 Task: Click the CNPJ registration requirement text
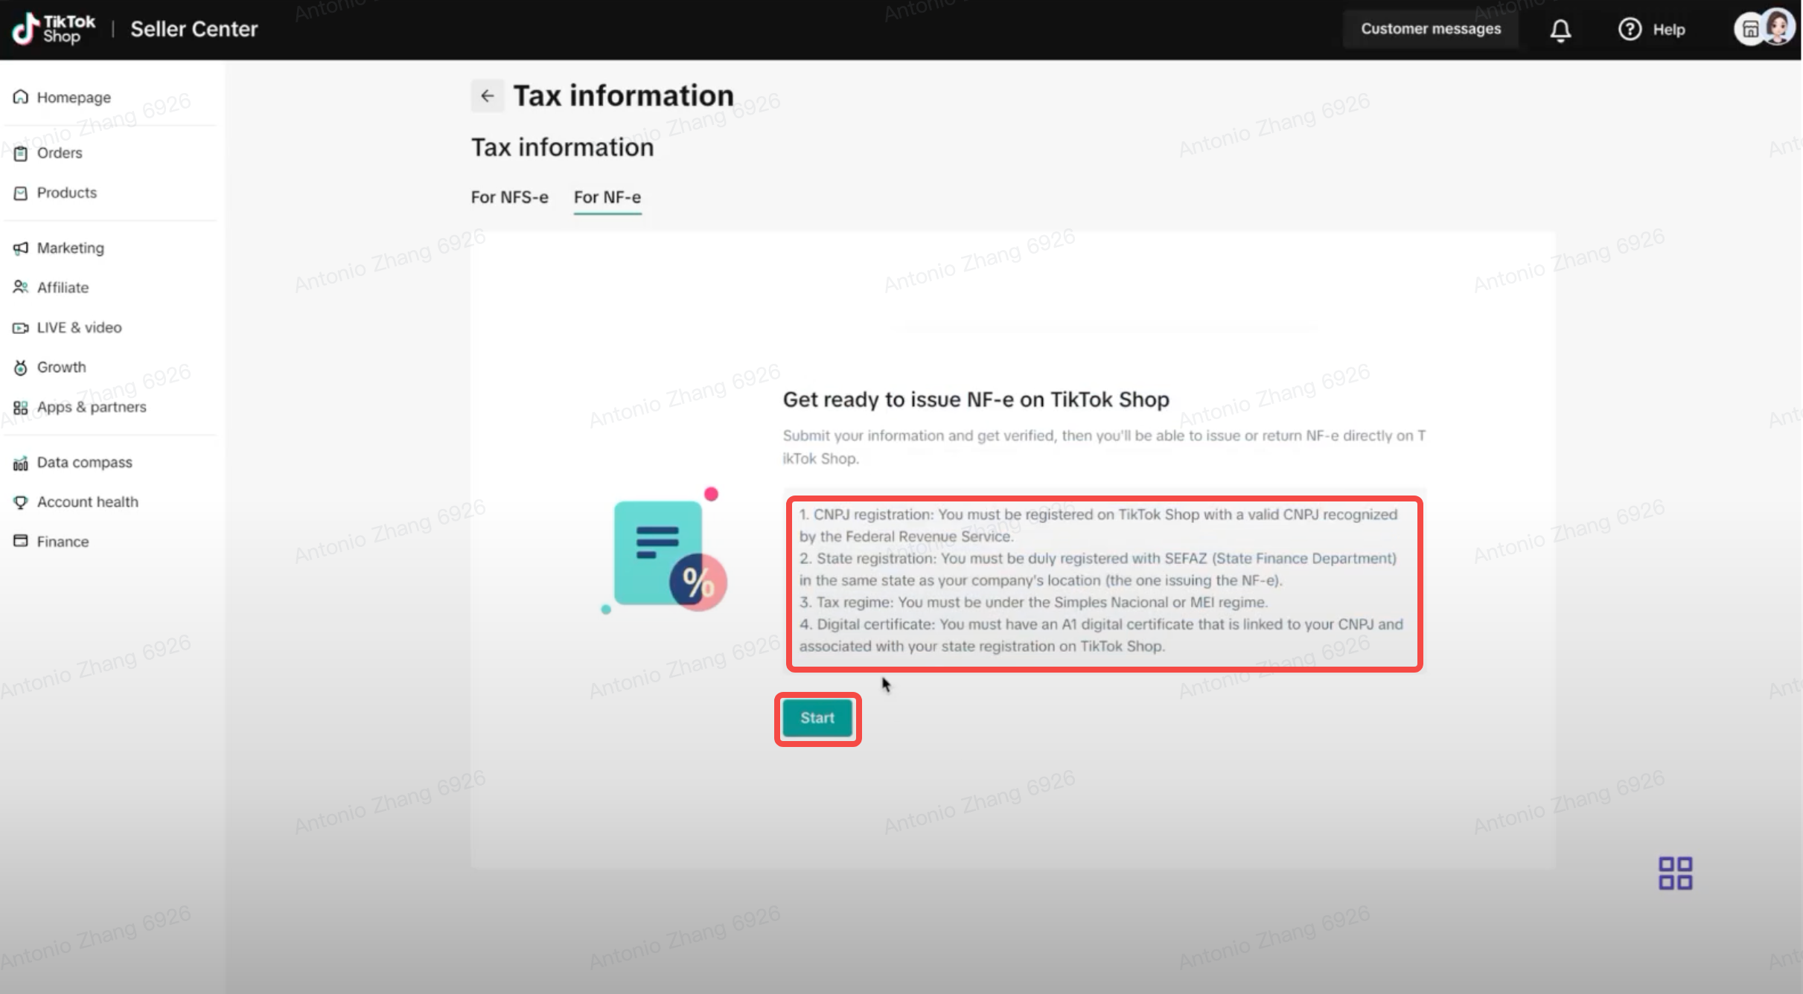[1099, 525]
